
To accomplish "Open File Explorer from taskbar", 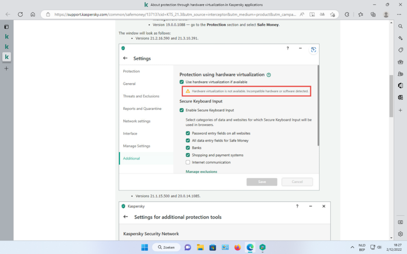I will 200,247.
